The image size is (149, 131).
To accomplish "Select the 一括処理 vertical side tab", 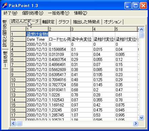I will click(x=5, y=59).
